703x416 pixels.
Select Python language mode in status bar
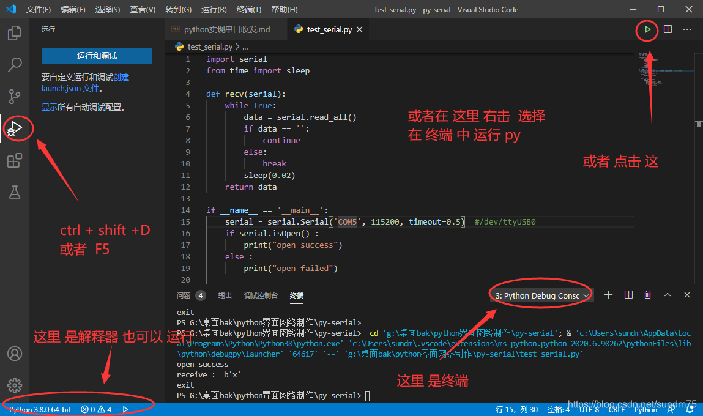click(x=645, y=409)
